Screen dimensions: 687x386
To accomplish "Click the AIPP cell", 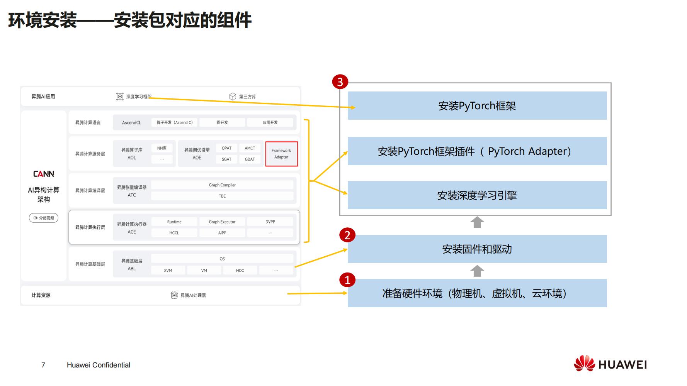I will [222, 233].
